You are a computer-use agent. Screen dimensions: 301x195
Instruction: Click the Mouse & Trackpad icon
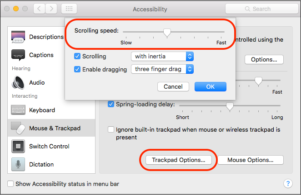pyautogui.click(x=18, y=128)
